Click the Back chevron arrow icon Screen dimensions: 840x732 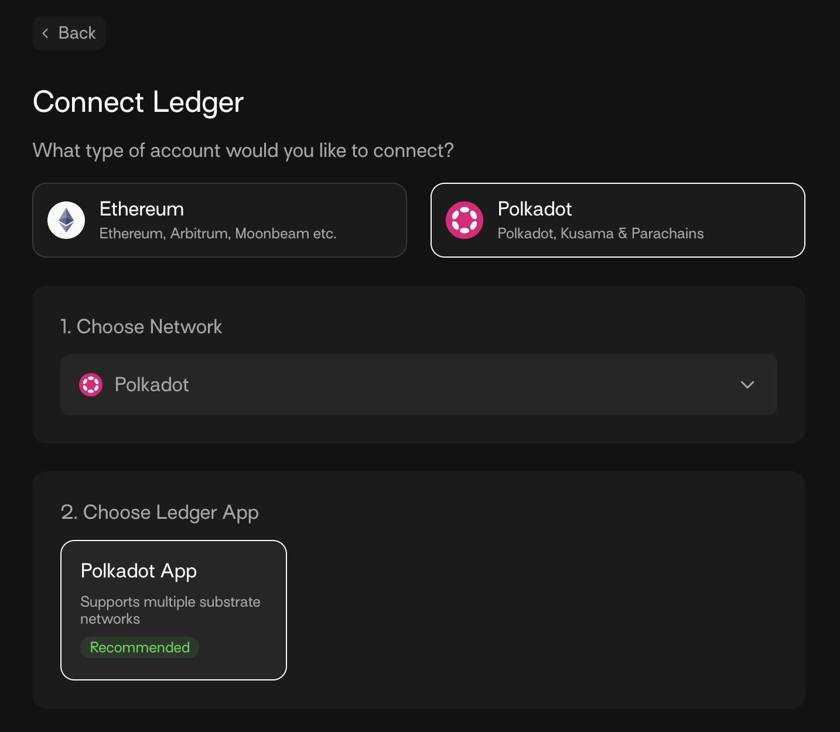(x=45, y=33)
